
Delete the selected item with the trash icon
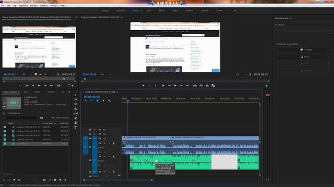point(65,180)
